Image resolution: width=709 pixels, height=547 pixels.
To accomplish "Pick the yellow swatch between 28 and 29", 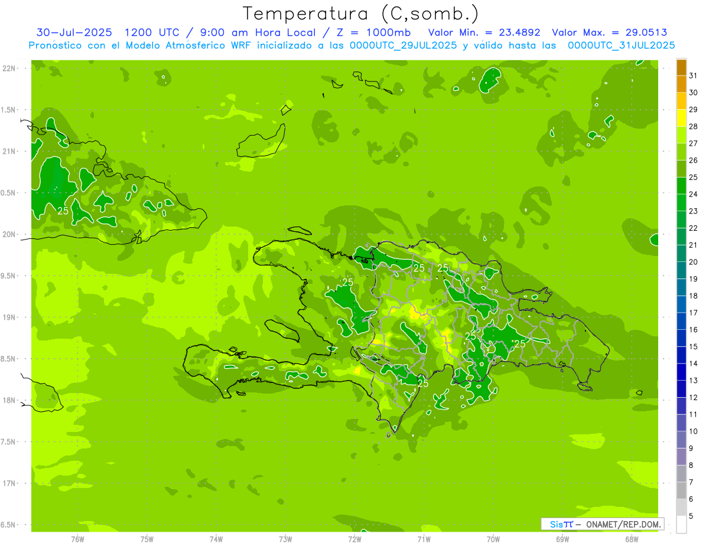I will pyautogui.click(x=681, y=118).
